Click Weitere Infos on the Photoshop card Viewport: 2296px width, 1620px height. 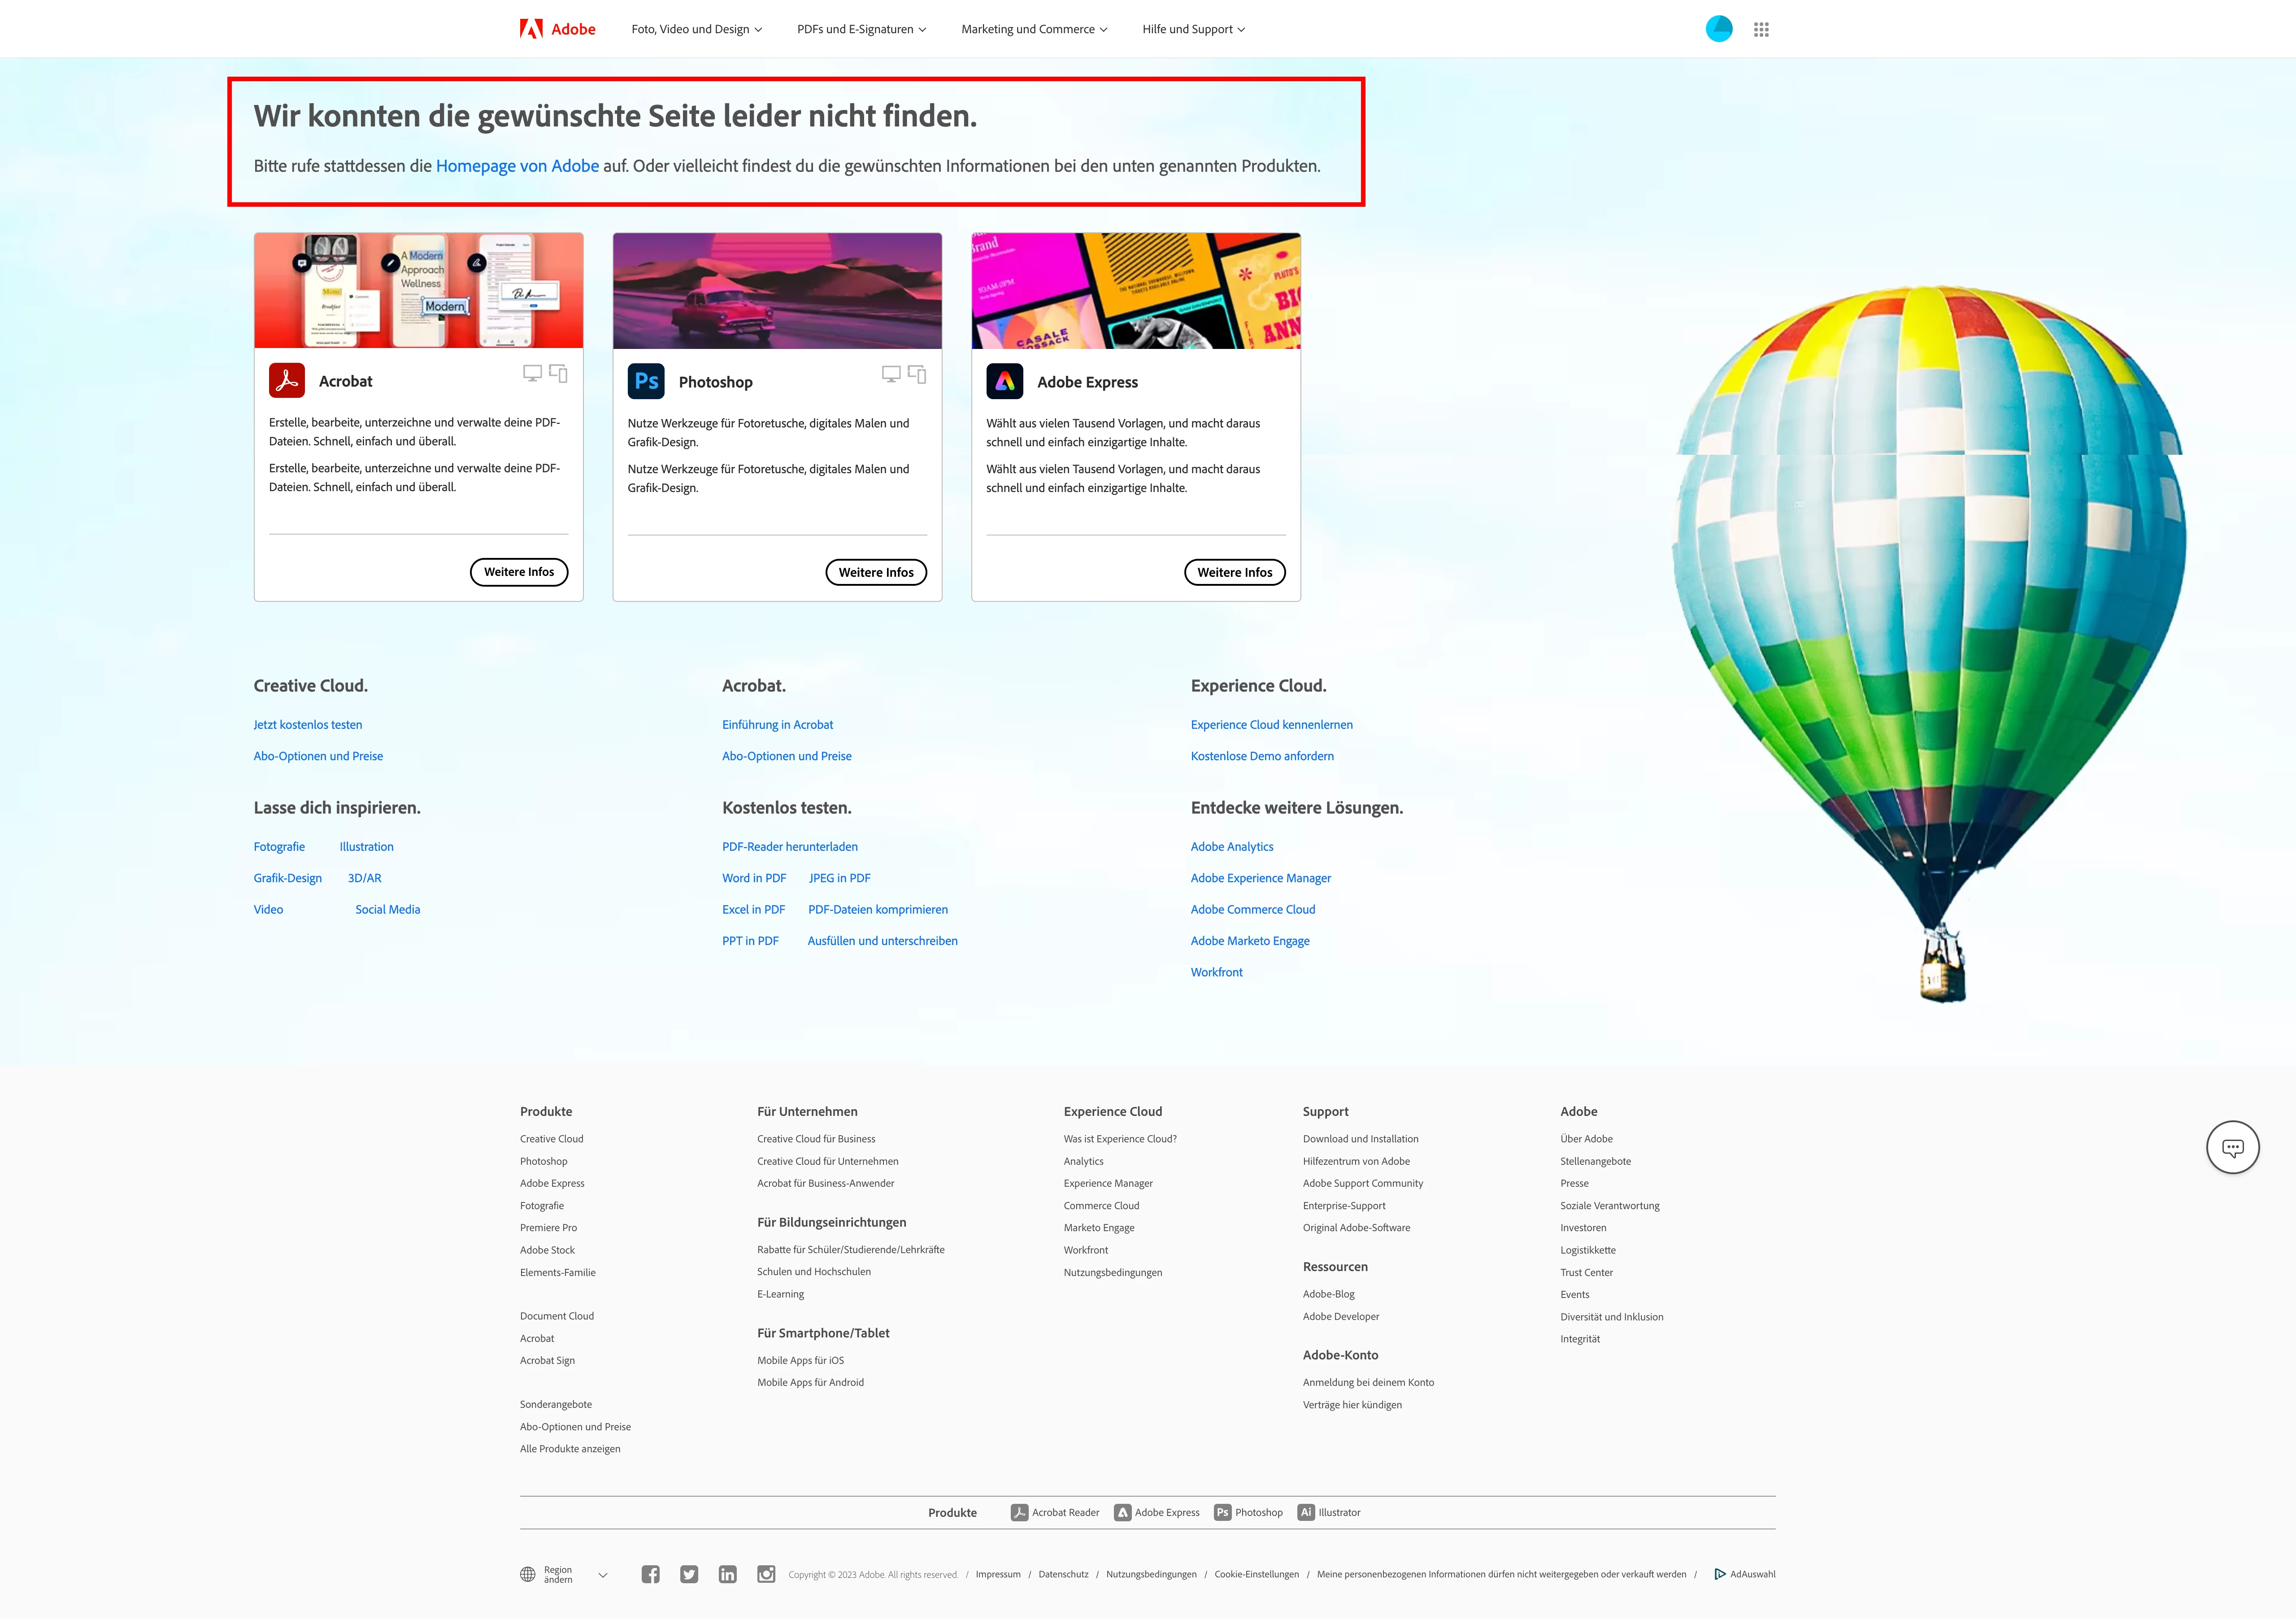(876, 572)
